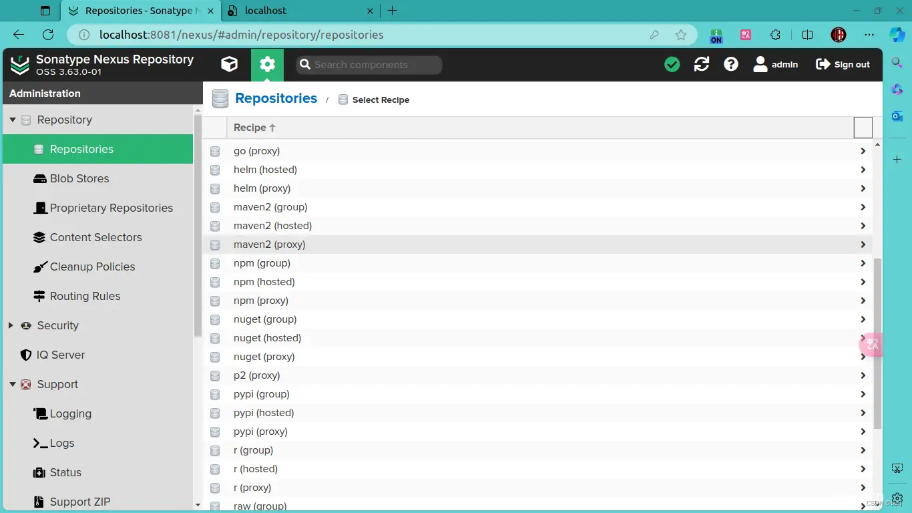912x513 pixels.
Task: Expand the Security tree section
Action: (x=11, y=325)
